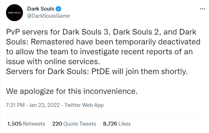
Task: View the 8,726 Likes list
Action: pyautogui.click(x=117, y=124)
